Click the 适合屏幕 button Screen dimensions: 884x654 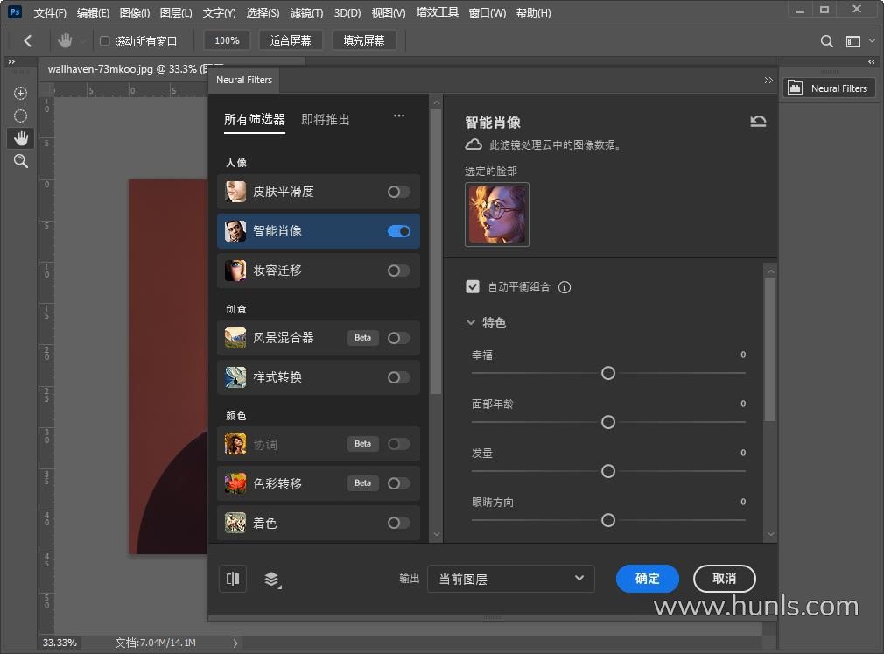pos(291,40)
